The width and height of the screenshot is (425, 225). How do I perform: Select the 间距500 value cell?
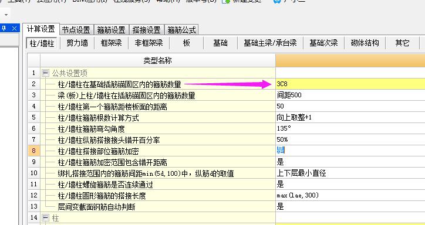(x=350, y=95)
